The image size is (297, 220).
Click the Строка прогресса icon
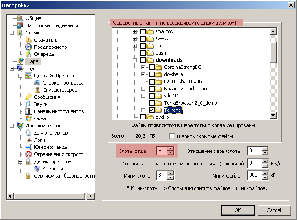click(37, 83)
